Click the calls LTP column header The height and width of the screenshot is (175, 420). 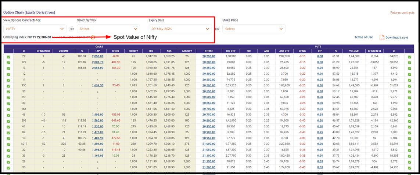[97, 51]
